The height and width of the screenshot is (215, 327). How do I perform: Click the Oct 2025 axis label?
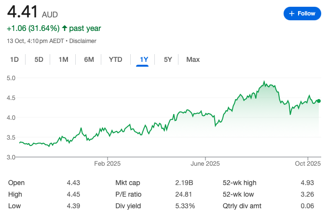pyautogui.click(x=307, y=164)
